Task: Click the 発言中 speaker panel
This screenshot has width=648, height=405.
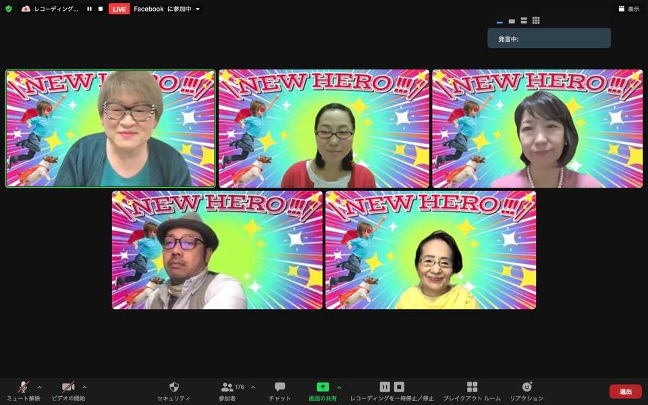Action: (549, 38)
